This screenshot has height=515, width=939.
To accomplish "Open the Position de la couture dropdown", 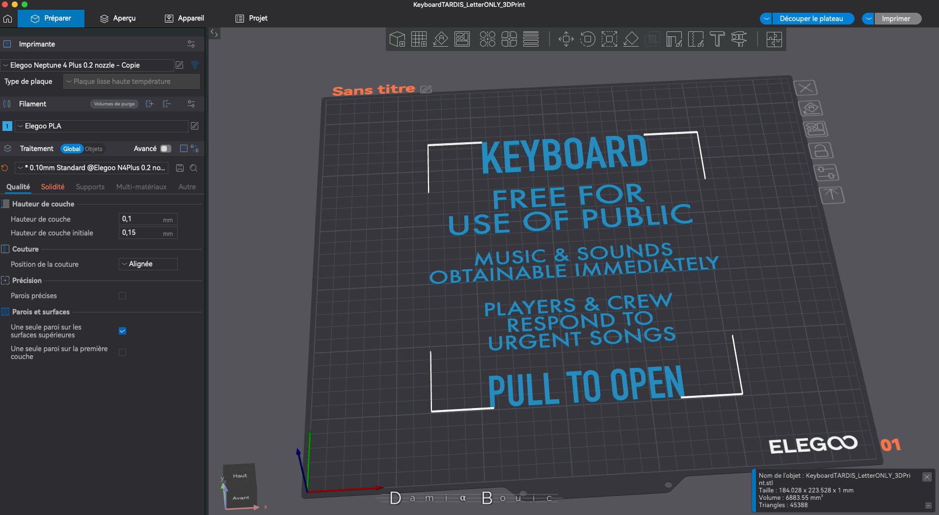I will click(x=148, y=264).
